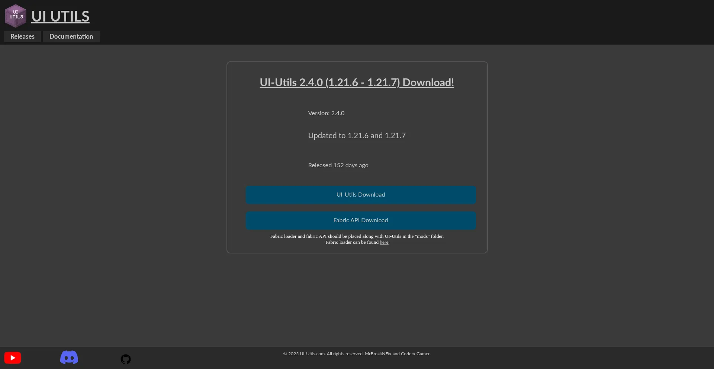Click the UI-Utils 2.4.0 download heading link
This screenshot has width=714, height=369.
point(357,82)
